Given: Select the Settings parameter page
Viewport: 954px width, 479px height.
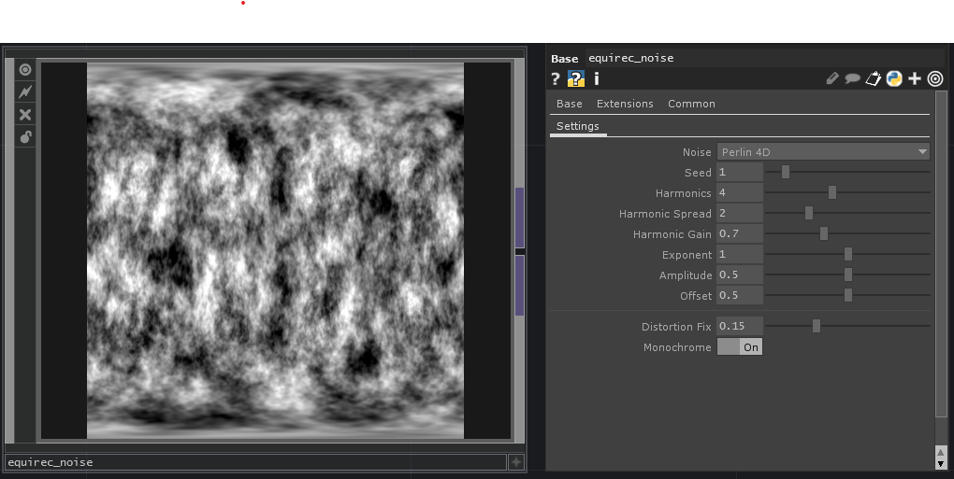Looking at the screenshot, I should pyautogui.click(x=577, y=126).
